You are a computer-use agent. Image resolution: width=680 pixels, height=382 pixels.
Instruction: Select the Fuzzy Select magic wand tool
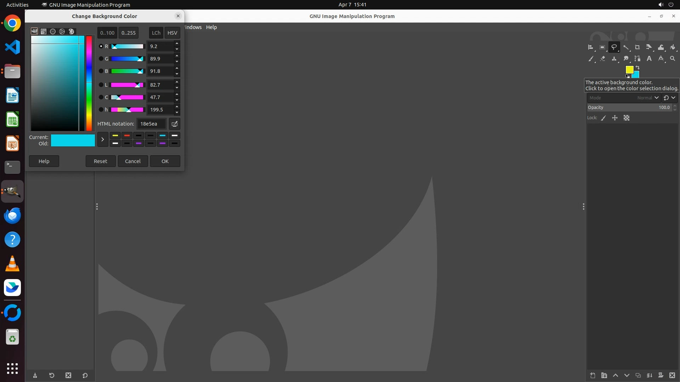coord(626,47)
